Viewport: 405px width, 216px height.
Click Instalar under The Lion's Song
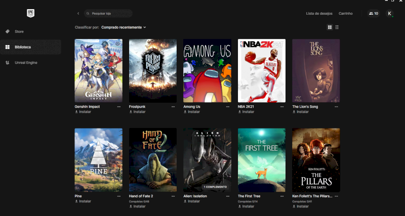tap(302, 112)
